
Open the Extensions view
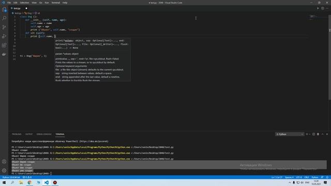pos(4,45)
